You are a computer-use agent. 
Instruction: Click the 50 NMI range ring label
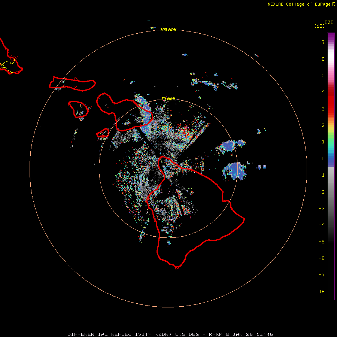click(x=168, y=99)
